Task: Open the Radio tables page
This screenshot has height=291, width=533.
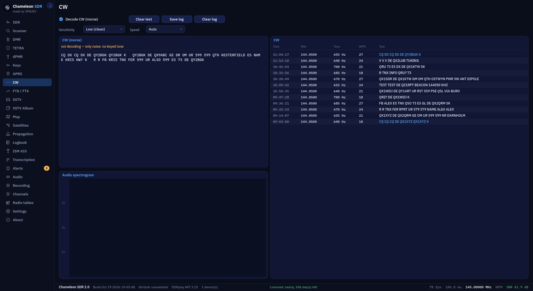Action: tap(27, 203)
